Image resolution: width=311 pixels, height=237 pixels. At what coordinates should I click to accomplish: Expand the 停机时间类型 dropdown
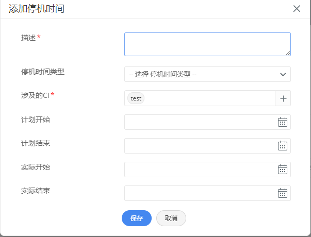207,74
